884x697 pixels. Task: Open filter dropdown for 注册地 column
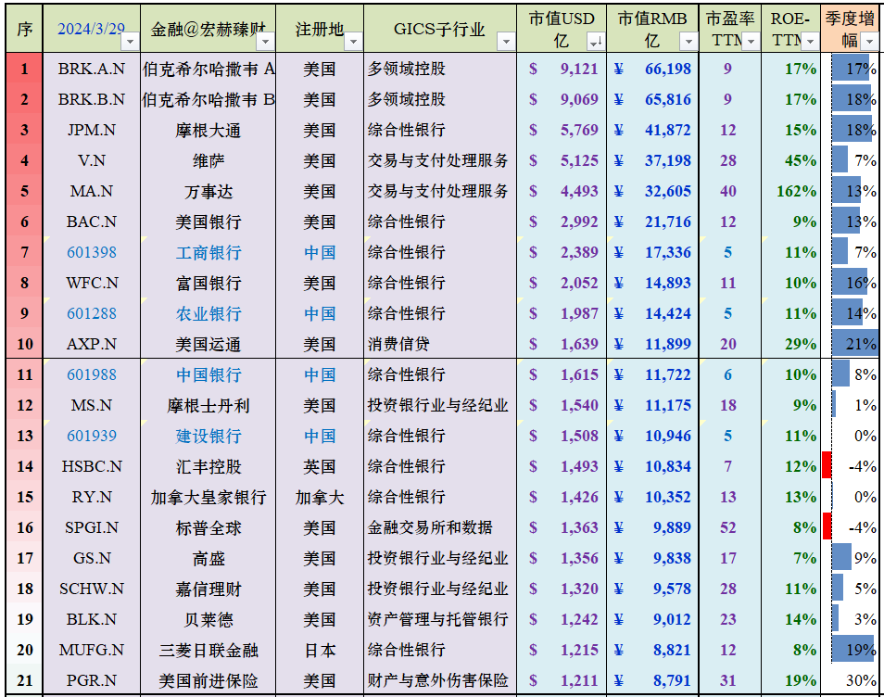click(x=353, y=42)
